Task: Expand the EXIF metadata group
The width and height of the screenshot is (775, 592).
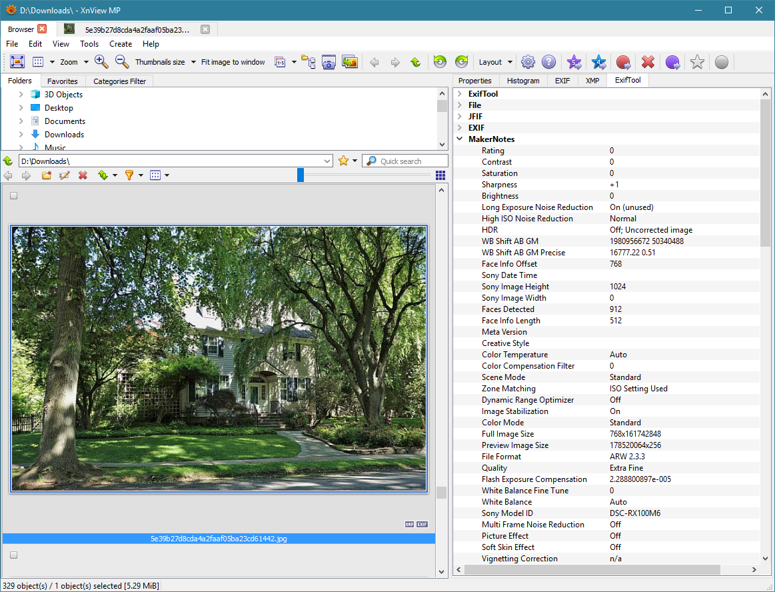Action: point(460,128)
